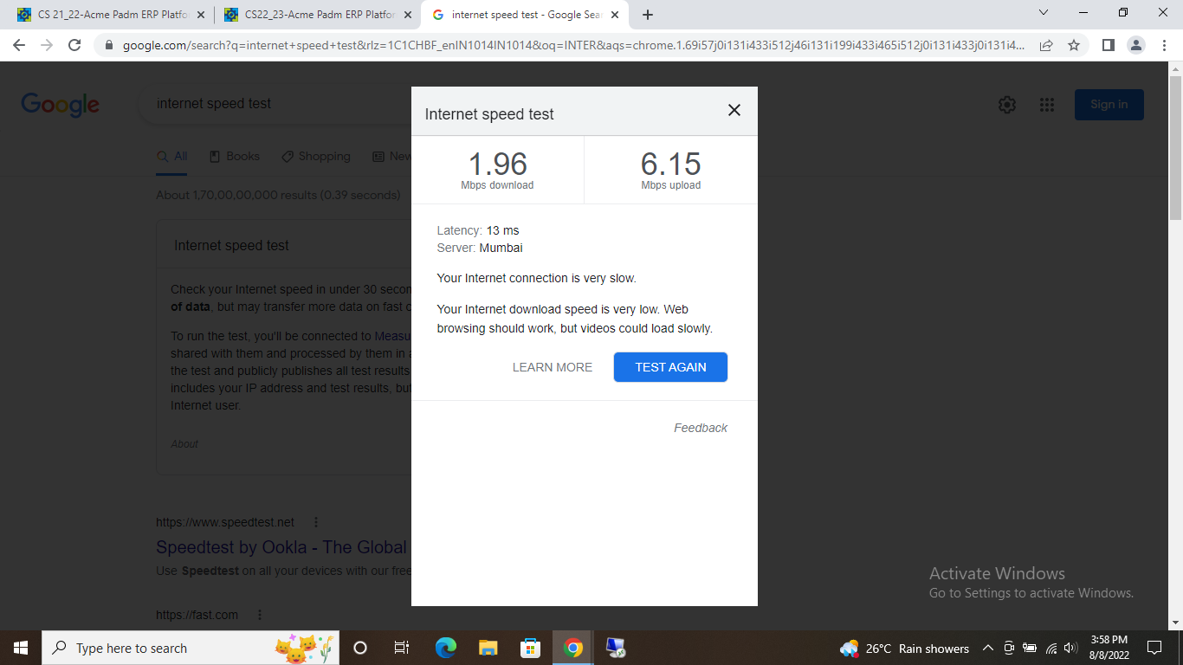The width and height of the screenshot is (1183, 665).
Task: Switch to CS 21_22-Acme Padm ERP tab
Action: 110,15
